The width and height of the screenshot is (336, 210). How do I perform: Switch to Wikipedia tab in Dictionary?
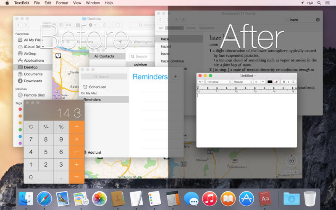(206, 28)
